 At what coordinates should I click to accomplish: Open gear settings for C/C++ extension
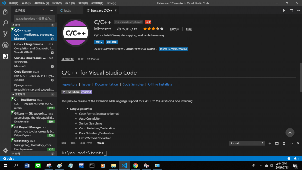pos(52,39)
